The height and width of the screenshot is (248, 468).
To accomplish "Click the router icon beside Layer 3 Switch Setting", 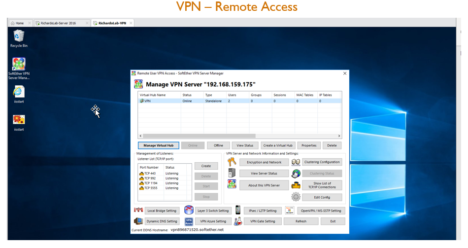I will 189,210.
